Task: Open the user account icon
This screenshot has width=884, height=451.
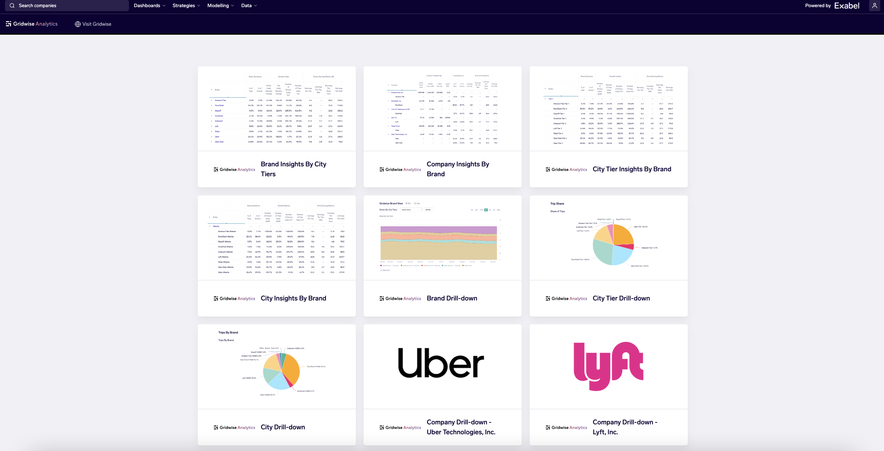Action: point(874,6)
